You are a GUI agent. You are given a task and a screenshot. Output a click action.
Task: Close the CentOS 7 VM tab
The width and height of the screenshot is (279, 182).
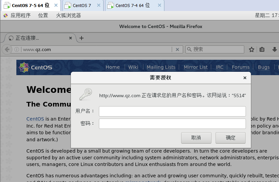point(99,5)
